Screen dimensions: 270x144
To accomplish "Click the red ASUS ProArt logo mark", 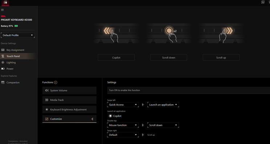I will tap(3, 16).
